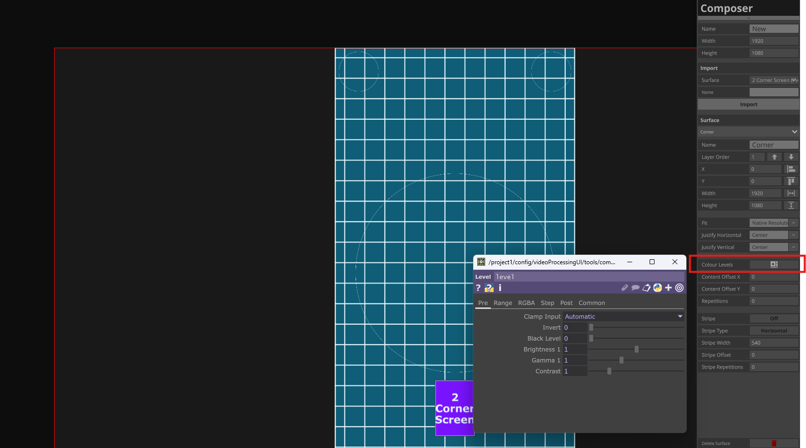Fit surface height icon beside Height
Screen dimensions: 806x448
(x=791, y=205)
